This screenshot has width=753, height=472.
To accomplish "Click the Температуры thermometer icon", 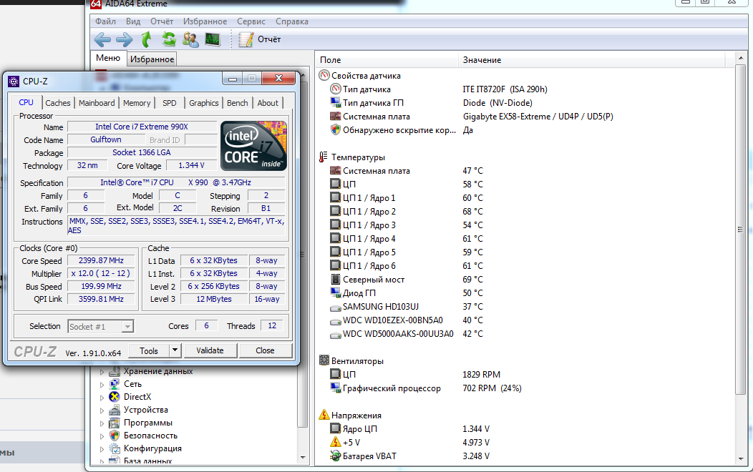I will click(324, 157).
